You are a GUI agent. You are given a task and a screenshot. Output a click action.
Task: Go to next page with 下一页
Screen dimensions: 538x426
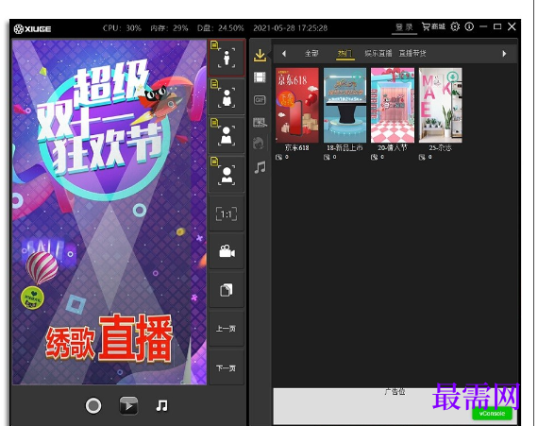227,368
